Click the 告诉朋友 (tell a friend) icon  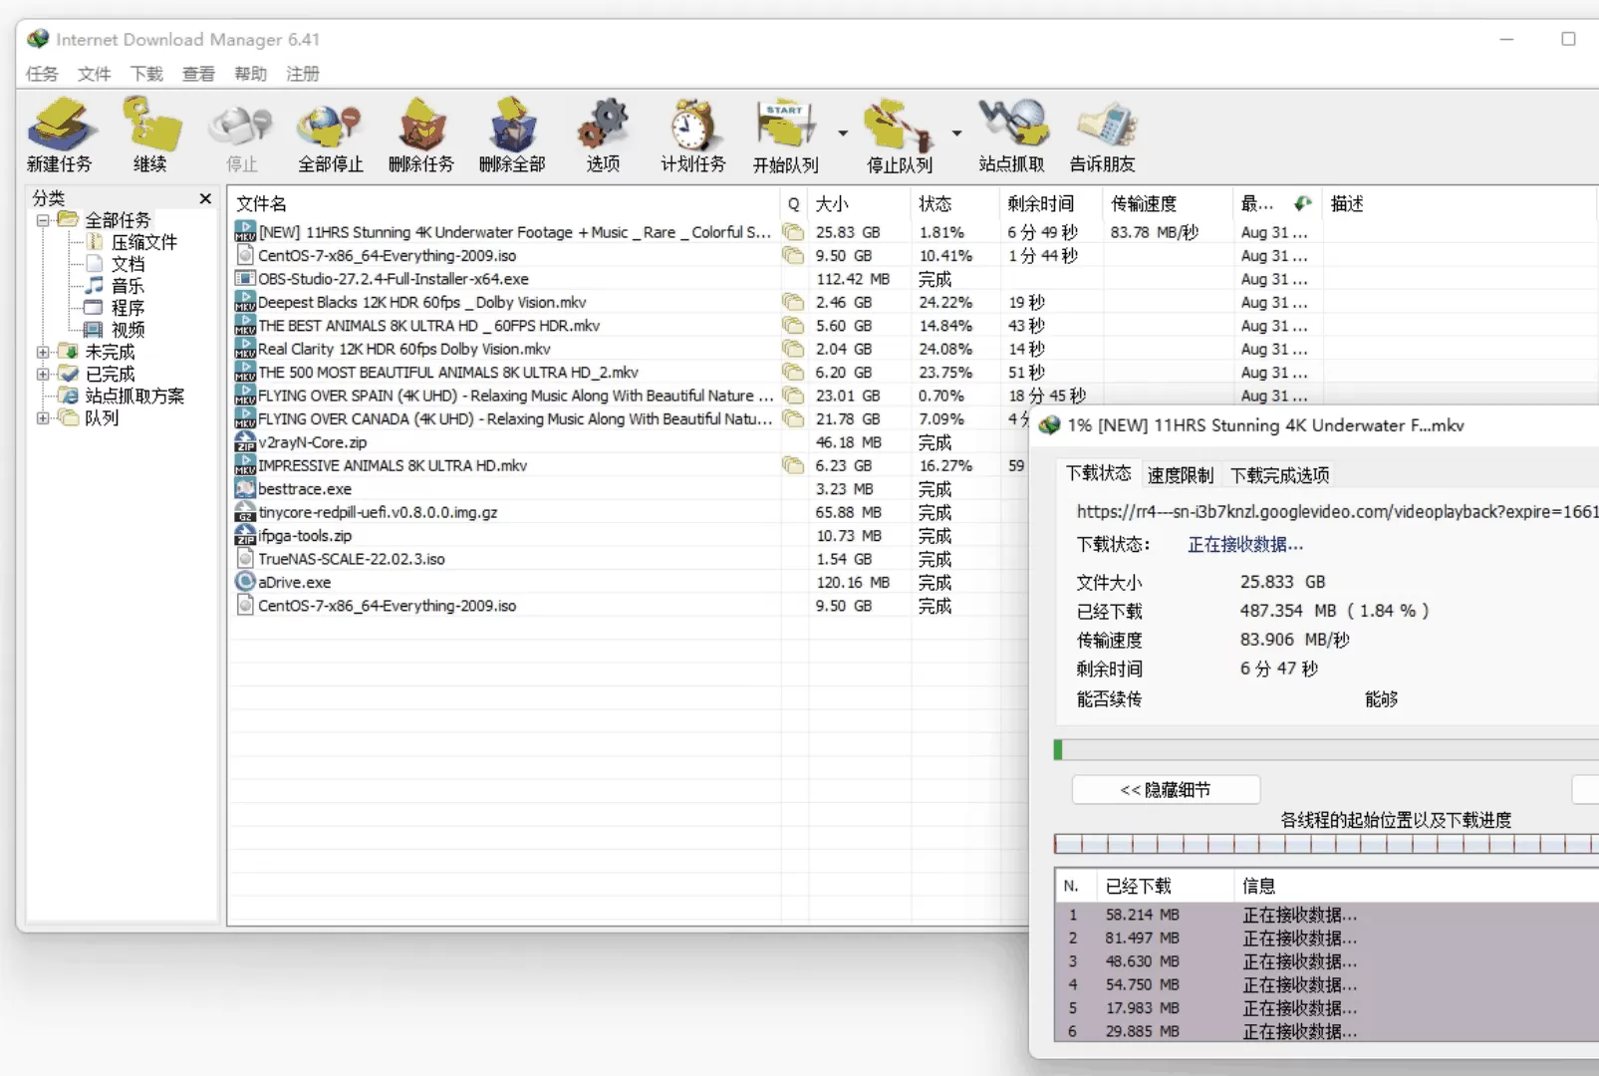coord(1103,134)
